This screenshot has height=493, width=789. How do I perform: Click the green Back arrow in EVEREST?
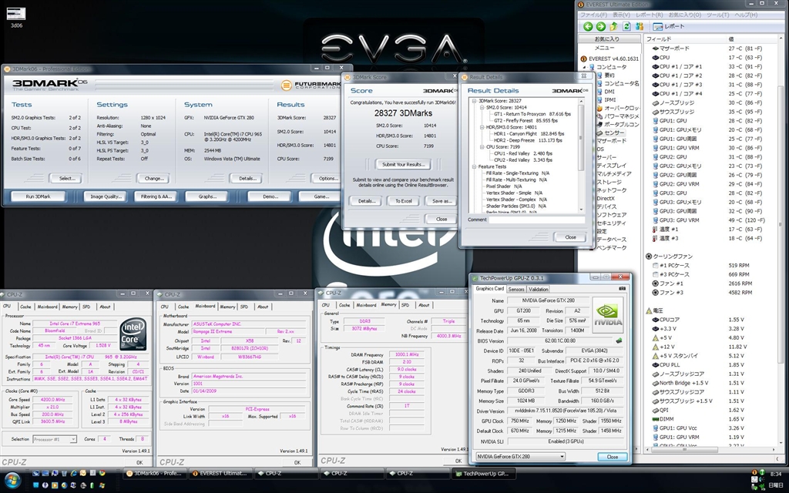point(589,26)
